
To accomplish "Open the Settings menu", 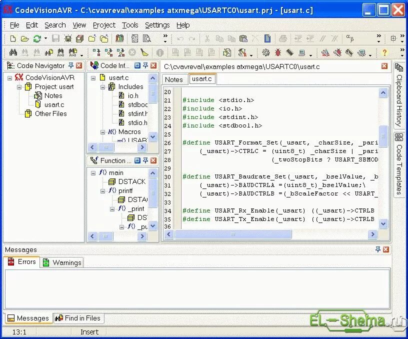I will tap(157, 25).
